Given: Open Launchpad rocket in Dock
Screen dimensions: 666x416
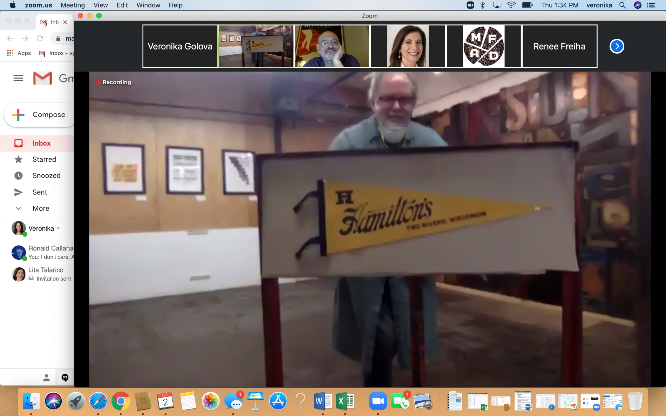Looking at the screenshot, I should pyautogui.click(x=76, y=401).
